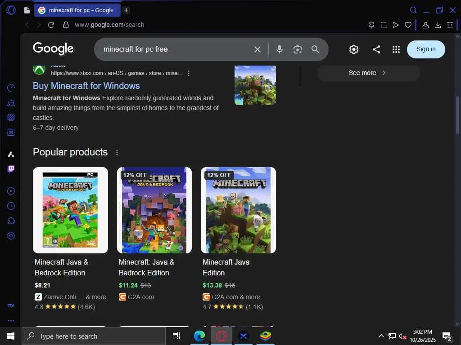
Task: Open Easy Setup settings sliders icon
Action: [450, 25]
